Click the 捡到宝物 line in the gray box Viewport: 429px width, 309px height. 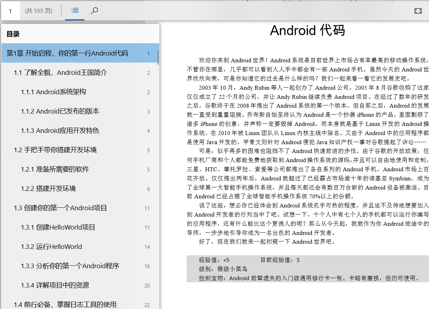[x=310, y=278]
